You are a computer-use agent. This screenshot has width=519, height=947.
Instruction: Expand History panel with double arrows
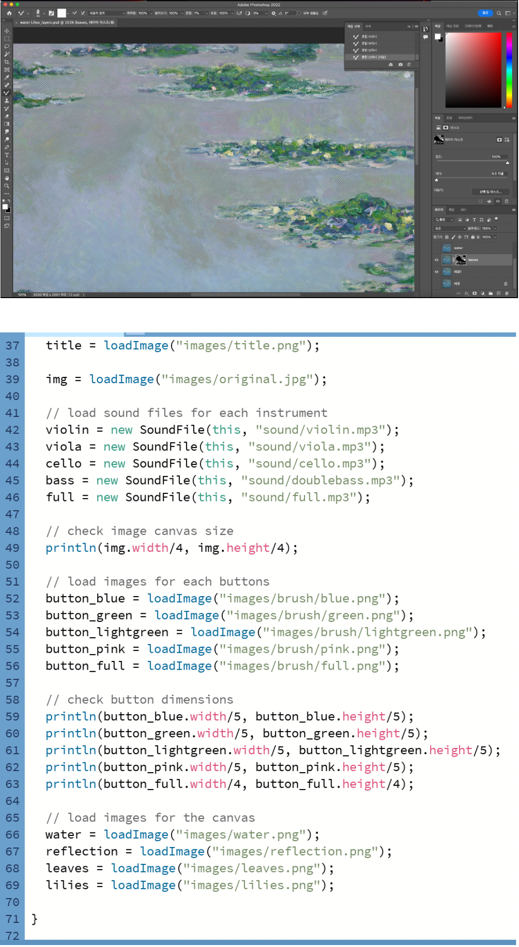(409, 27)
